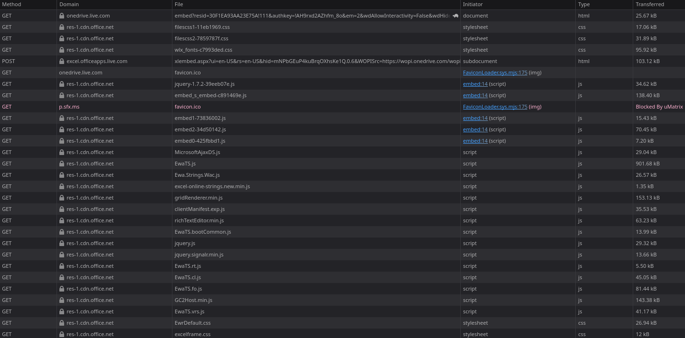Click the File column header
This screenshot has width=685, height=338.
point(179,4)
